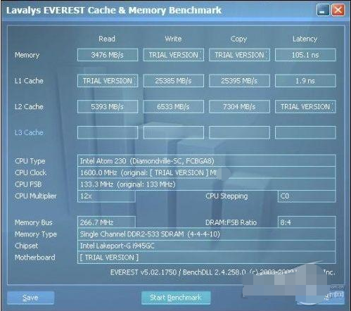This screenshot has height=311, width=351.
Task: Click the L2 Cache Write 6533 MB/s field
Action: [174, 107]
